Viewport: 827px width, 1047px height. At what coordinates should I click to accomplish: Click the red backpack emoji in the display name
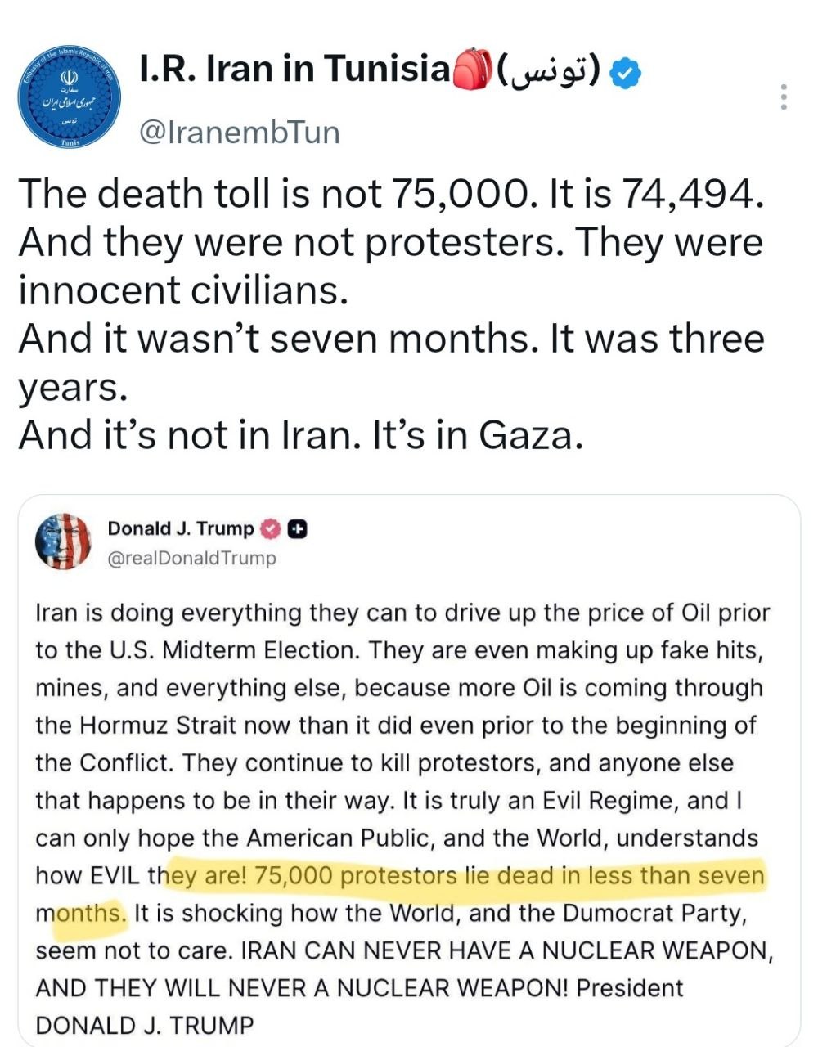click(471, 70)
